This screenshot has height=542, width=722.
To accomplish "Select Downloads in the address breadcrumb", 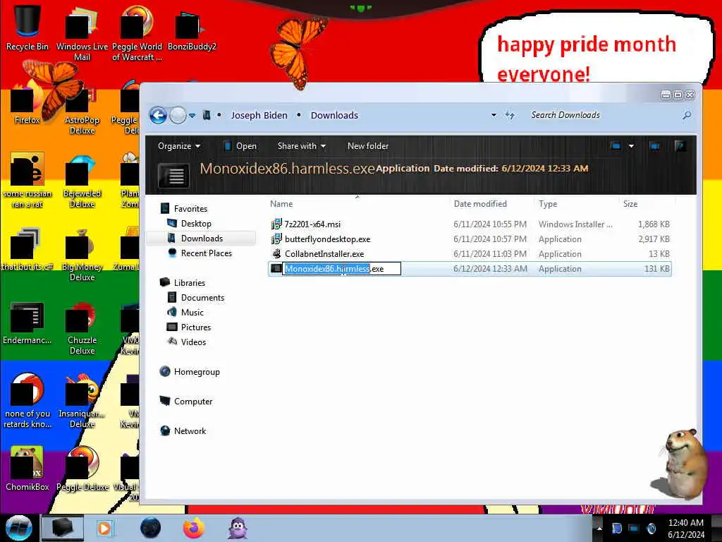I will (x=334, y=115).
